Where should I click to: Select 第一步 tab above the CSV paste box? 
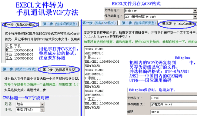coord(21,25)
